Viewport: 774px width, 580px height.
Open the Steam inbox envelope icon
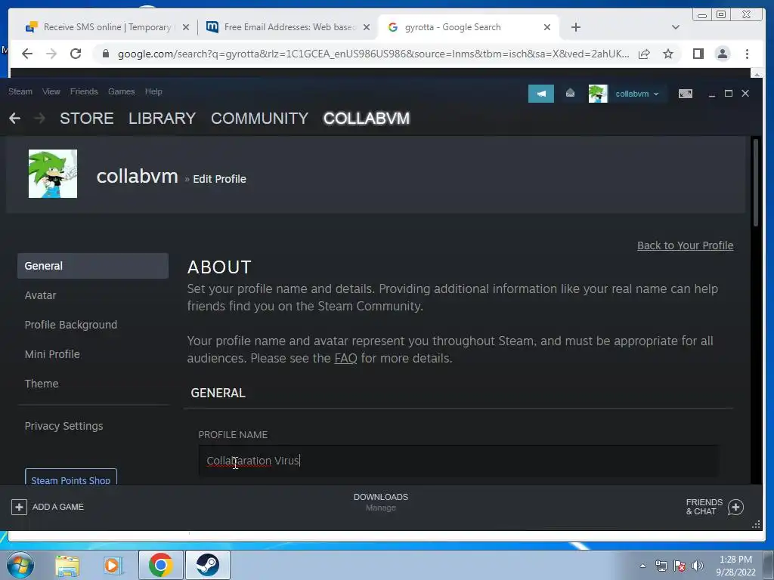click(x=570, y=93)
